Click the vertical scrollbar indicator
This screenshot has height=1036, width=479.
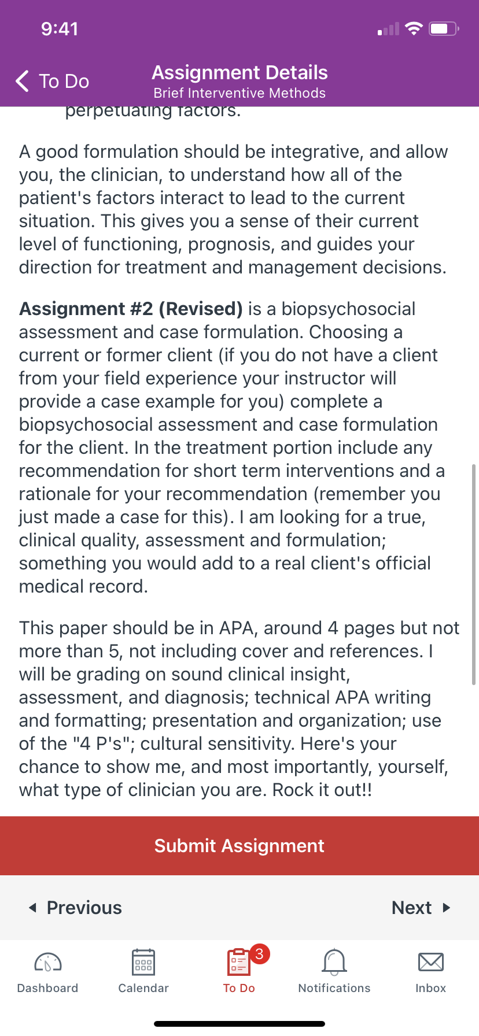click(474, 574)
